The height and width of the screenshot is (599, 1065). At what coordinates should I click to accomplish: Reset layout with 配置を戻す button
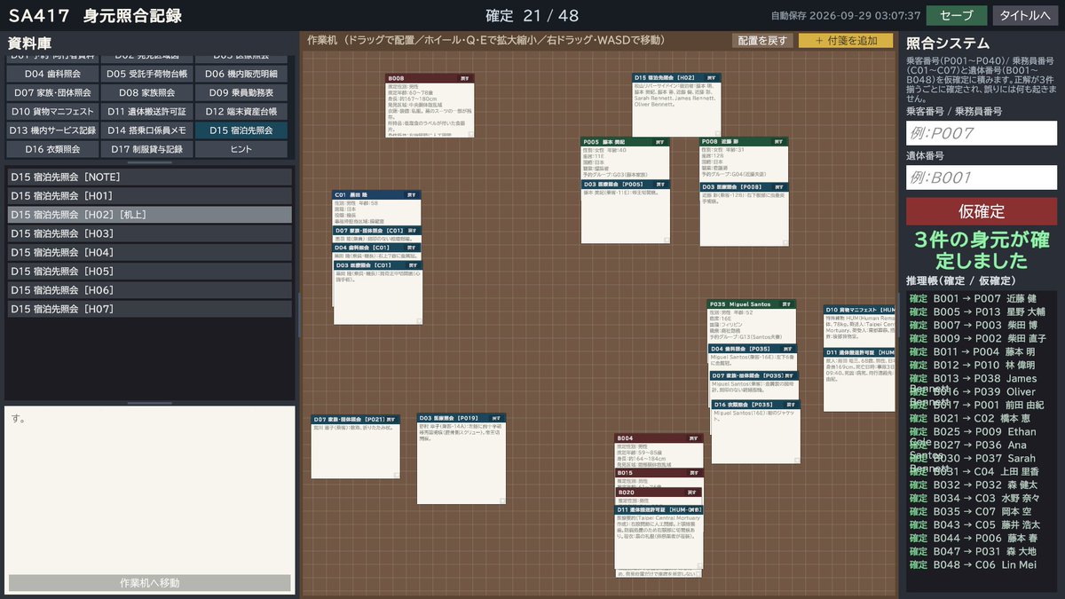click(762, 41)
